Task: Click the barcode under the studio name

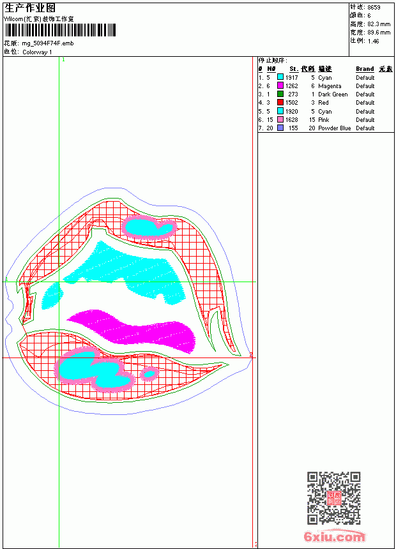Action: click(x=60, y=30)
